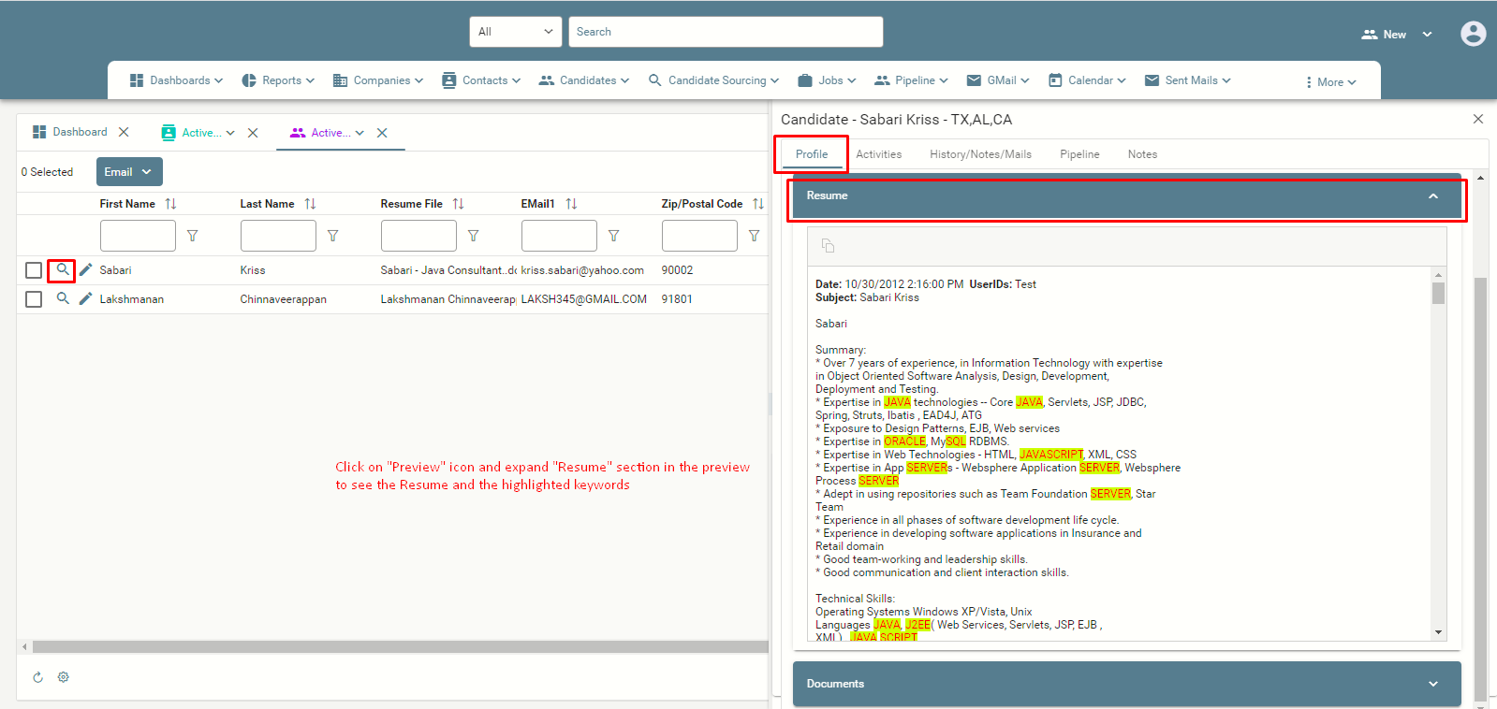Click the First Name filter box
1497x709 pixels.
(x=138, y=236)
